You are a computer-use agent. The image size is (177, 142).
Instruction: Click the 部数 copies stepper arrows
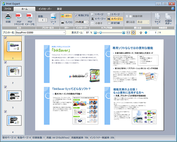coord(46,20)
